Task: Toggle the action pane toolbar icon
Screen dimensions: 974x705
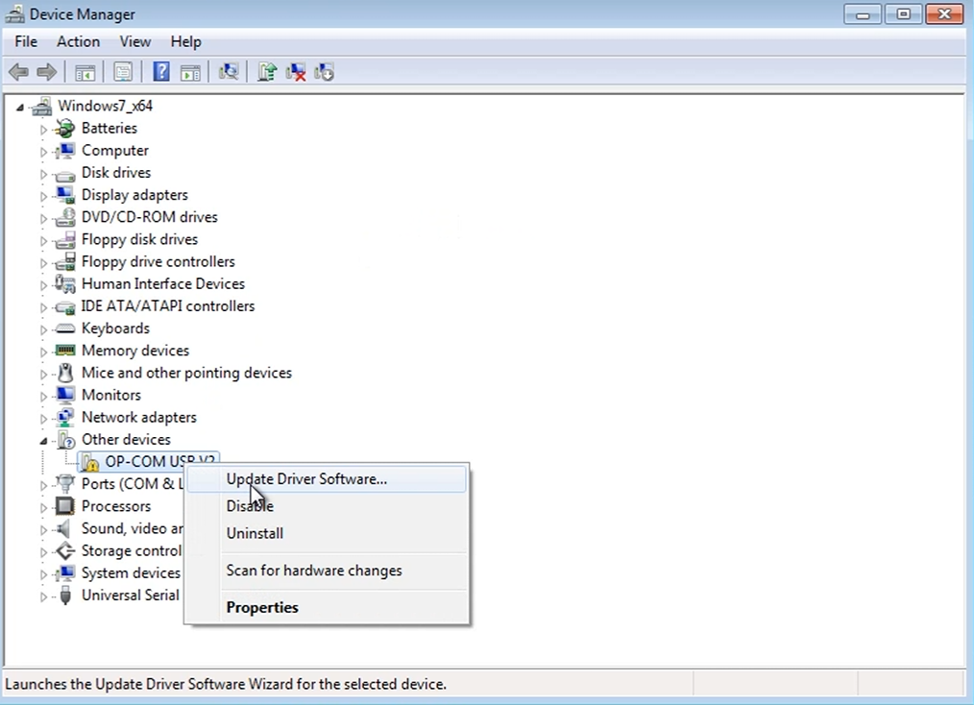Action: [191, 72]
